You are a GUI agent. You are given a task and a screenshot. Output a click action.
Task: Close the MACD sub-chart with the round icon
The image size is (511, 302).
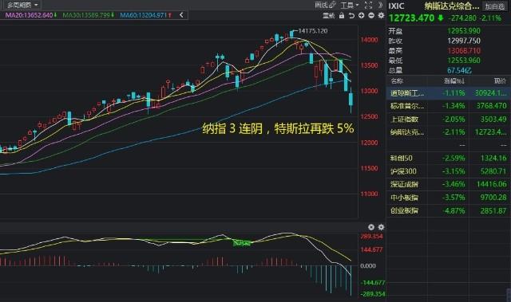371,227
